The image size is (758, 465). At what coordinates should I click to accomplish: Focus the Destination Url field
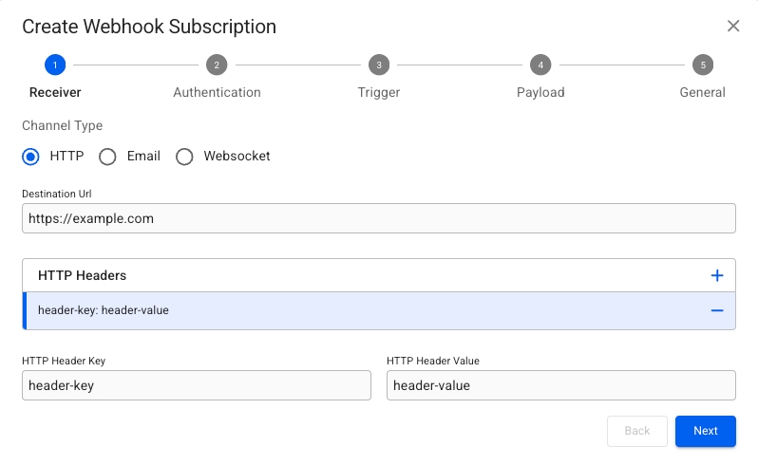coord(378,218)
